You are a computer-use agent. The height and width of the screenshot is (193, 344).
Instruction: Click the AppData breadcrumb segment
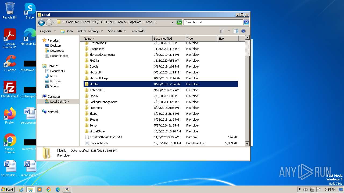pos(136,22)
